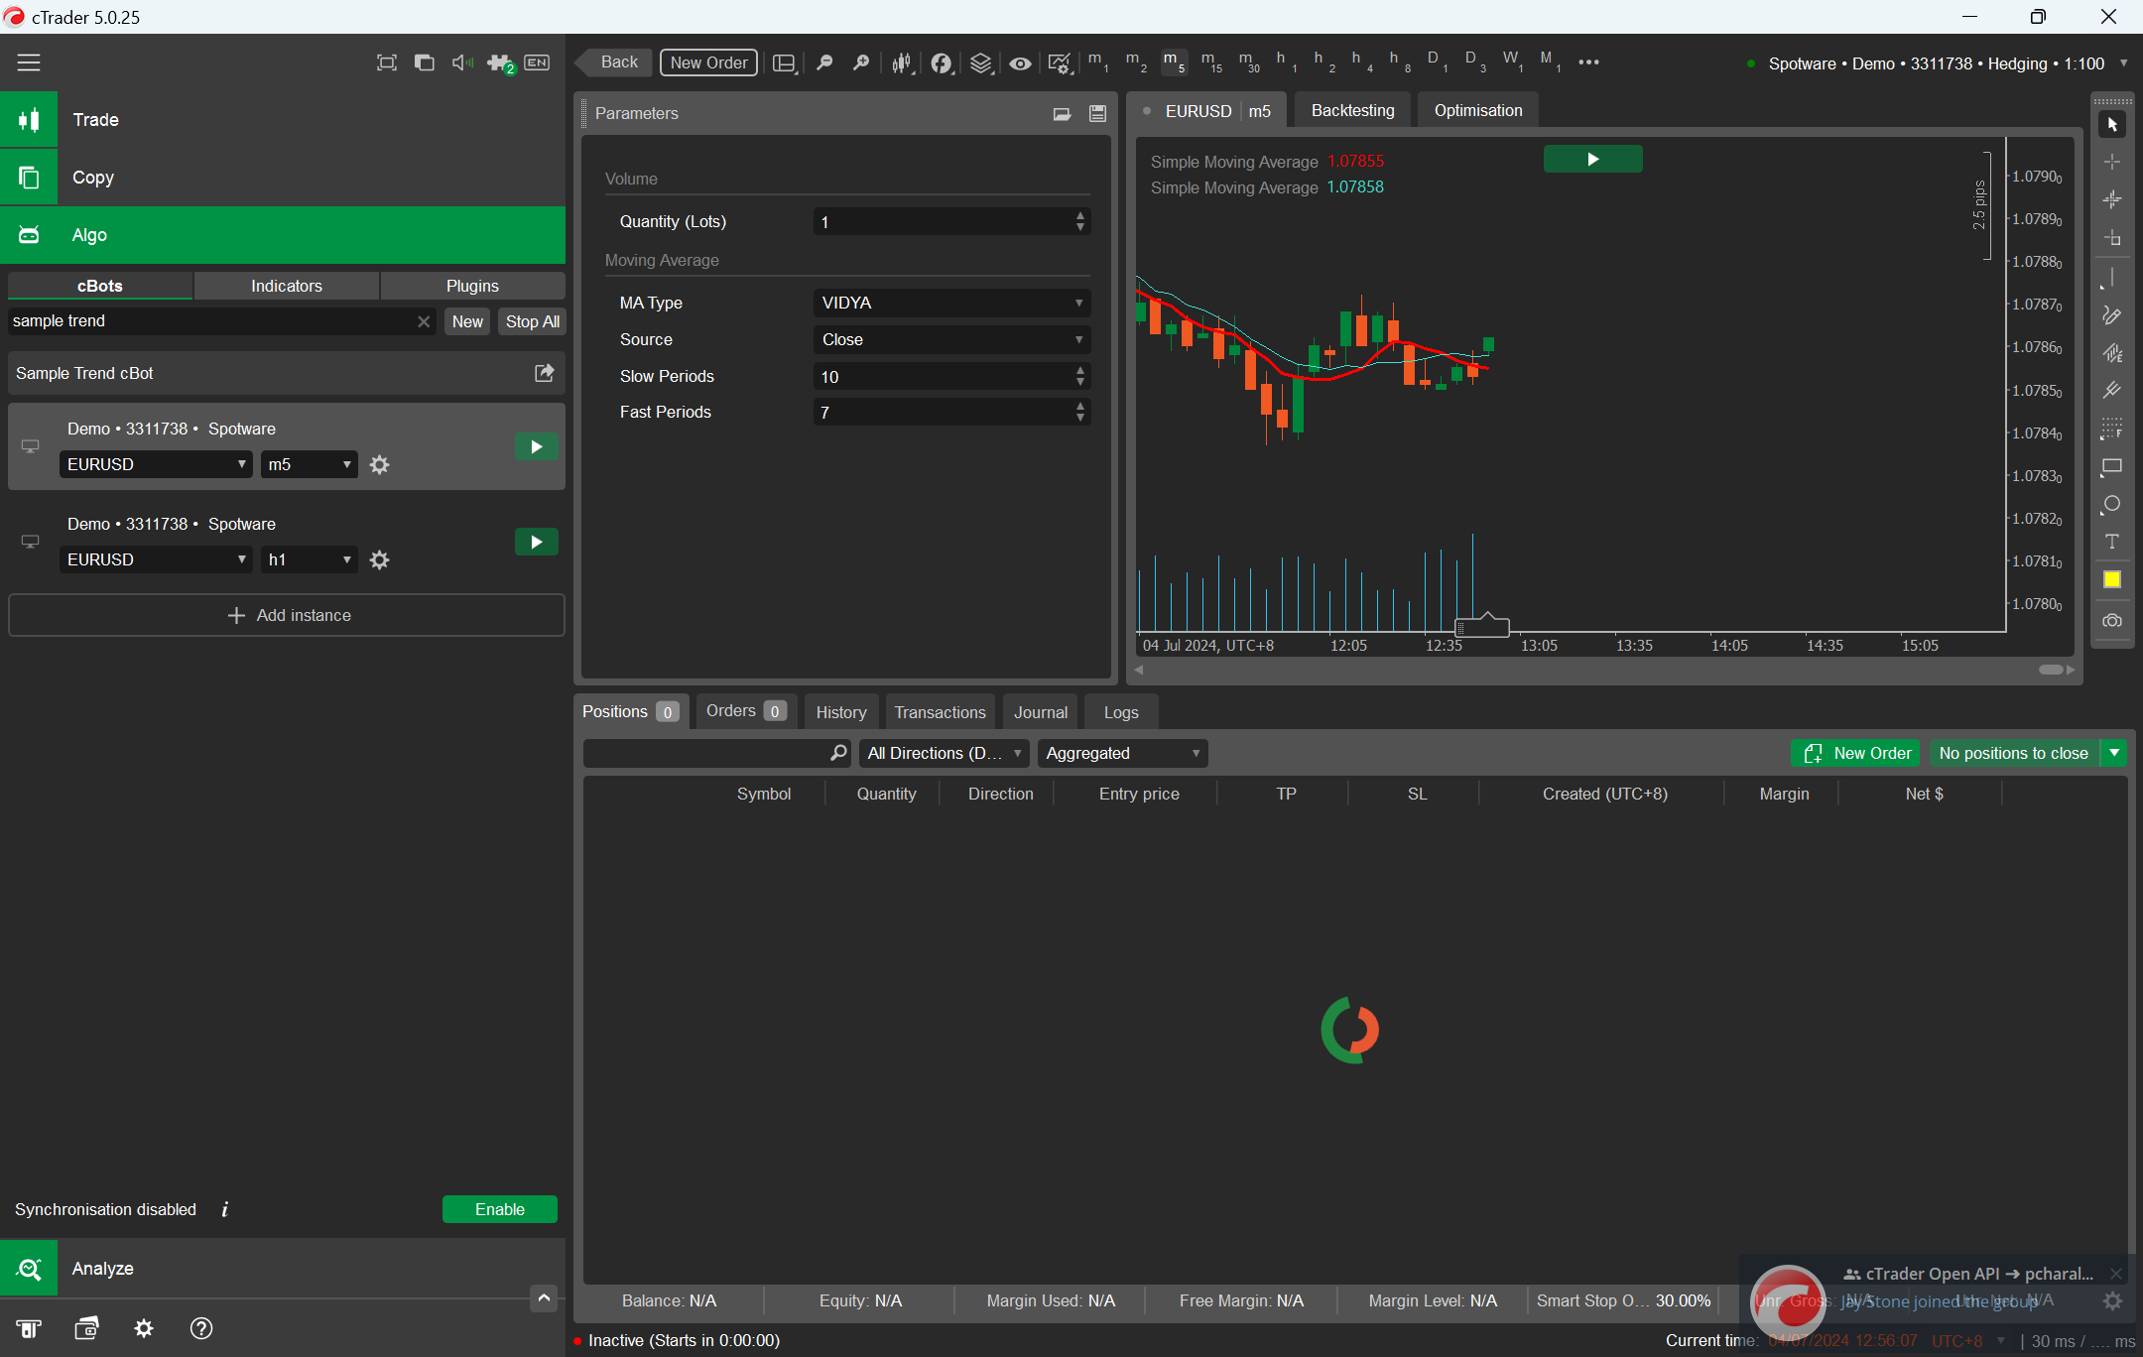Open the chart type candlestick icon

point(902,62)
